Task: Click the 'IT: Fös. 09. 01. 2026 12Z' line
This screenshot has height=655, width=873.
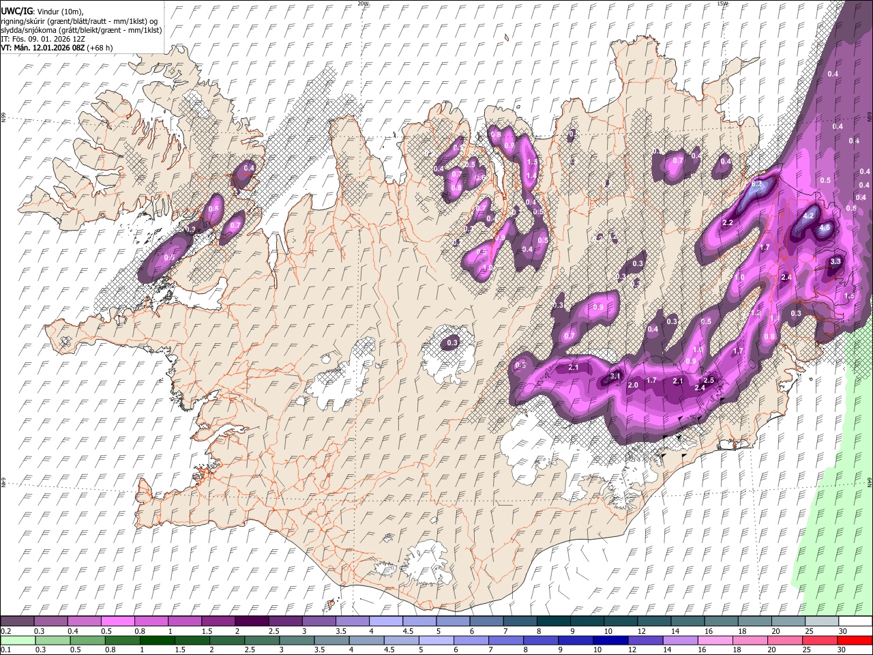Action: tap(43, 39)
